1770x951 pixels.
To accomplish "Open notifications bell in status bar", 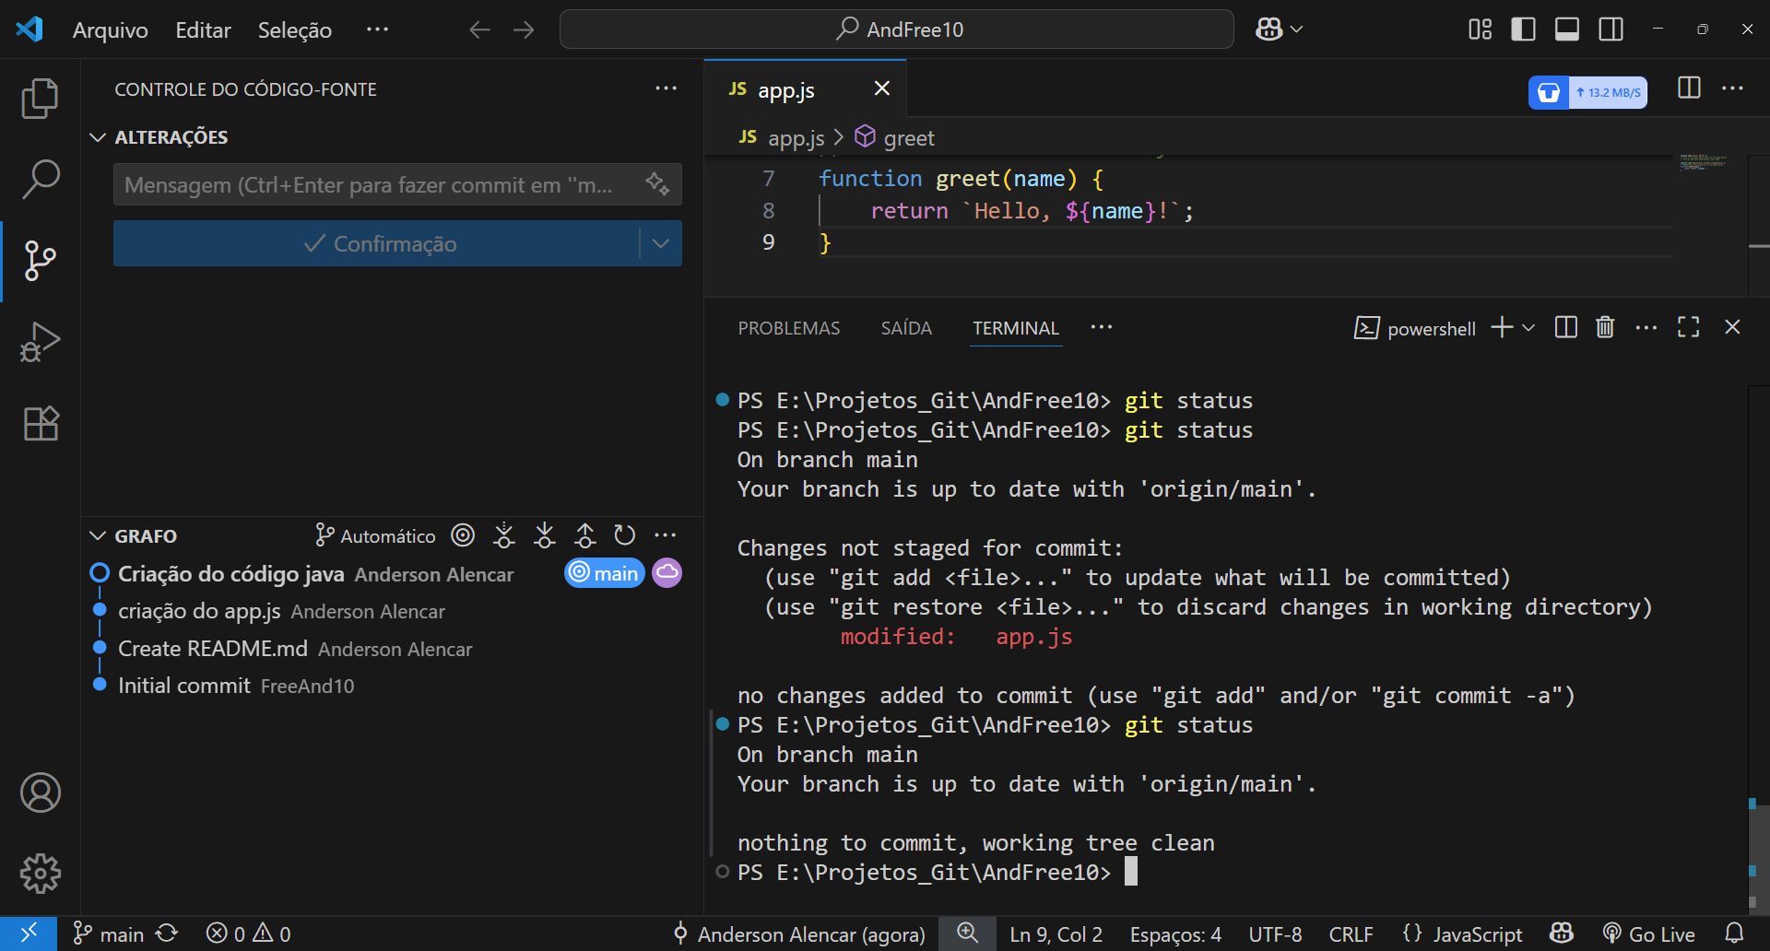I will [x=1734, y=934].
